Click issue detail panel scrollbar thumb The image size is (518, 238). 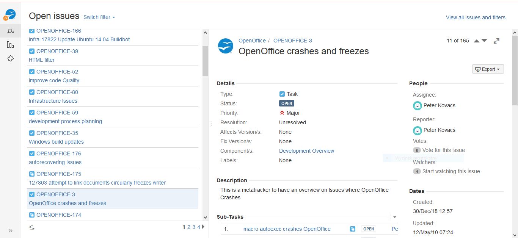pos(515,70)
